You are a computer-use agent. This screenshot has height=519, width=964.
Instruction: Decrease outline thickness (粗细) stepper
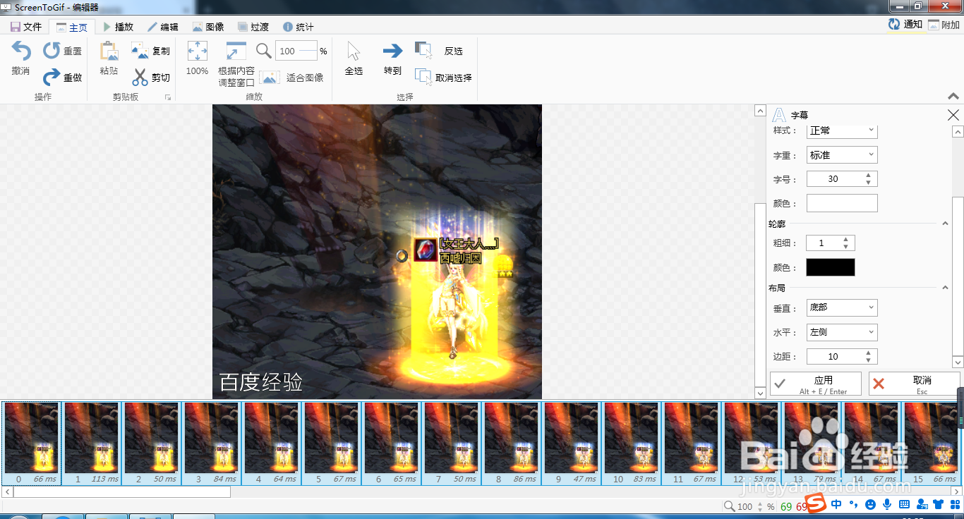(845, 247)
